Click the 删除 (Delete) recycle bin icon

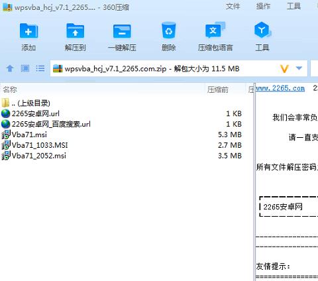tap(168, 30)
